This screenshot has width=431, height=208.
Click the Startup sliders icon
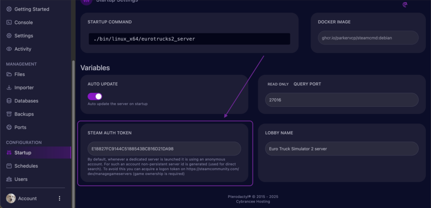9,153
